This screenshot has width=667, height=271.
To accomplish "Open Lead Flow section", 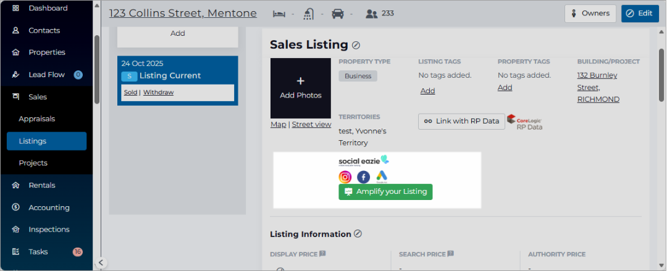I will click(46, 75).
